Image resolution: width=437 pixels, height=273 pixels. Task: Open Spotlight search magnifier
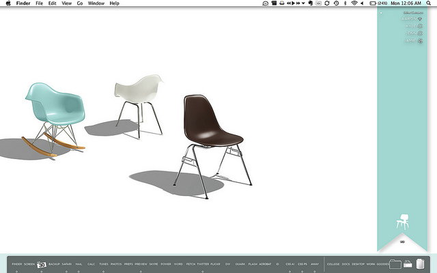tap(428, 3)
